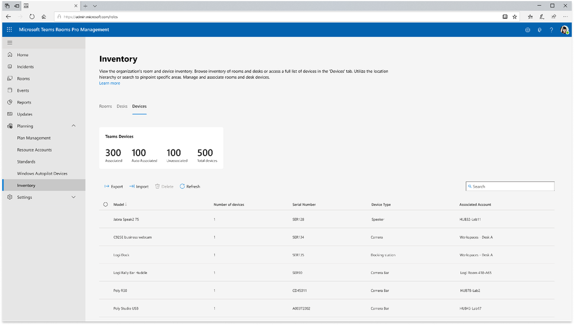Expand the Settings section chevron
The image size is (574, 325).
click(74, 197)
